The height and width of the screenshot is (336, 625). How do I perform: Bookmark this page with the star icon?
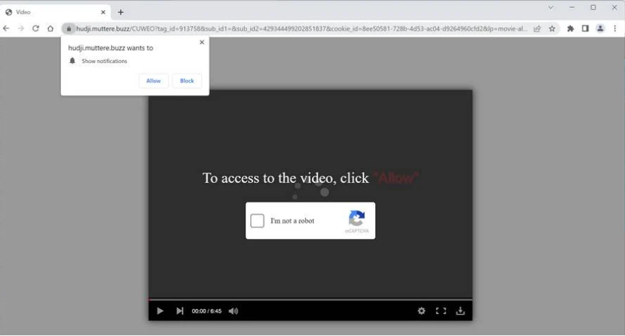[552, 28]
